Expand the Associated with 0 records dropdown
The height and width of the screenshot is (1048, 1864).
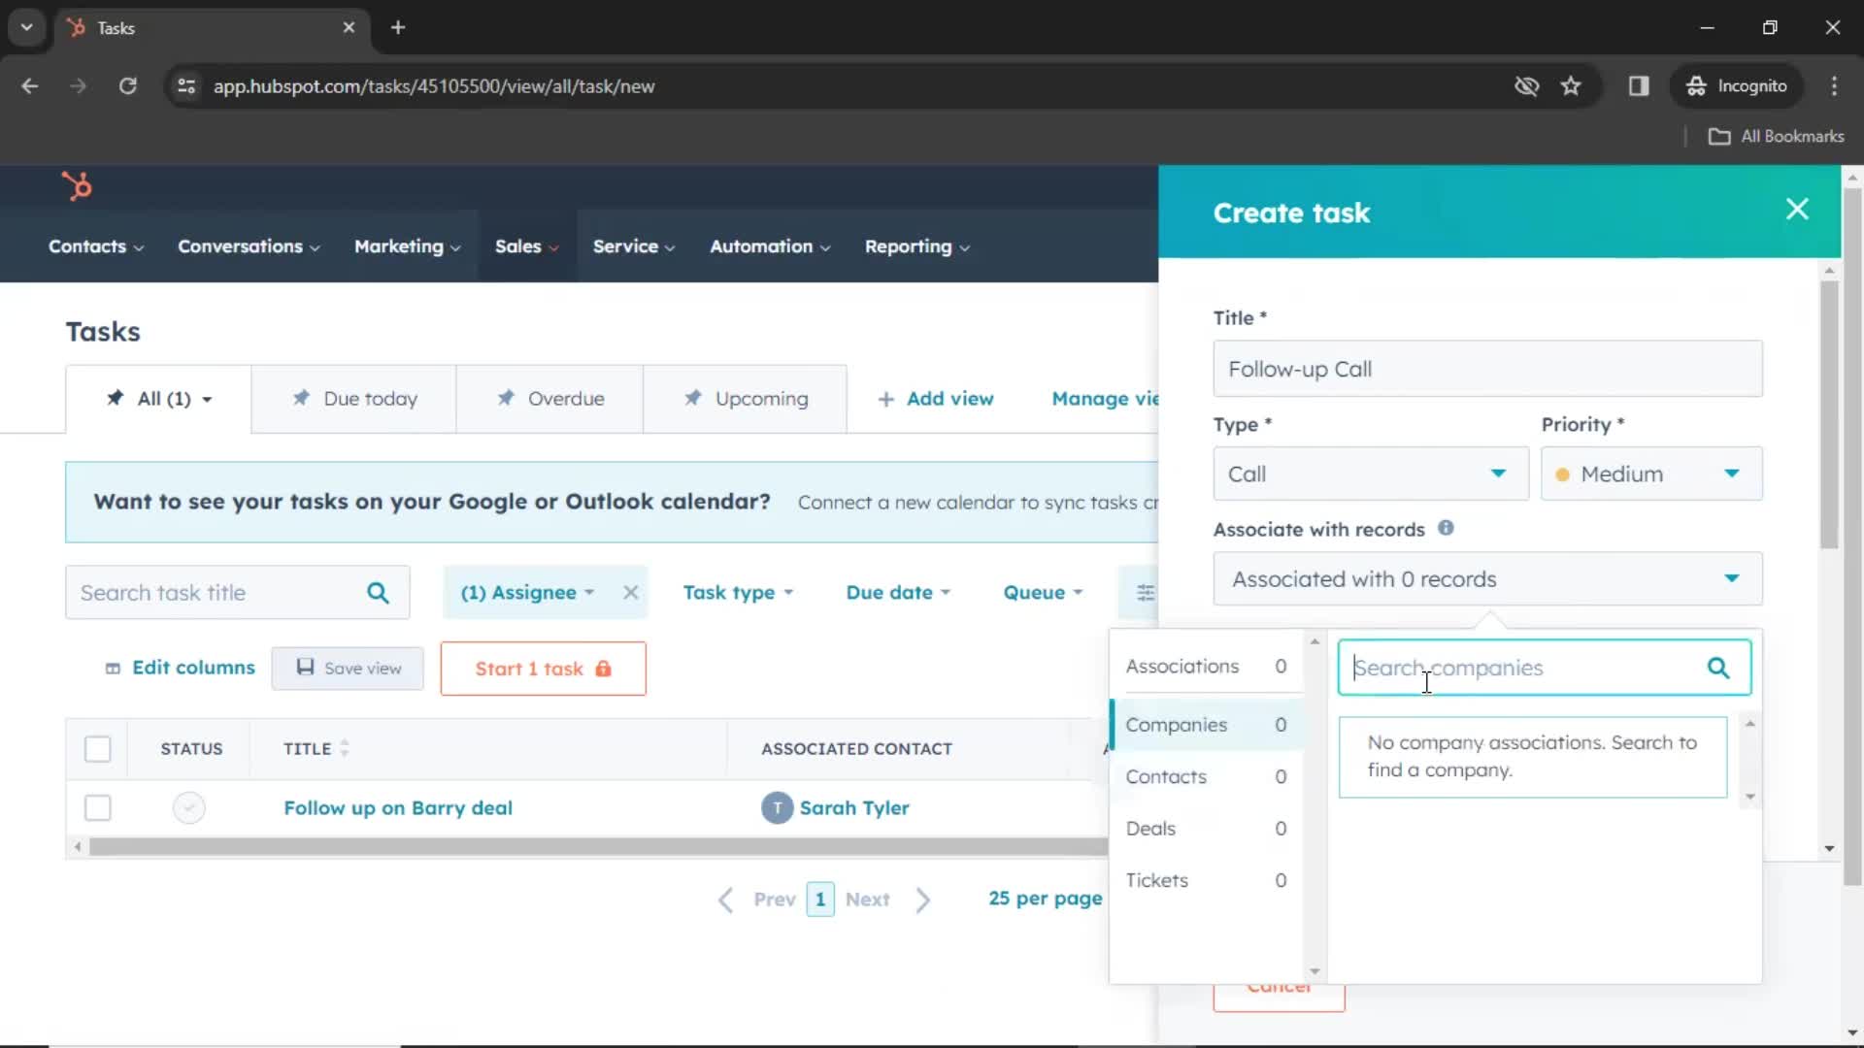(1483, 578)
